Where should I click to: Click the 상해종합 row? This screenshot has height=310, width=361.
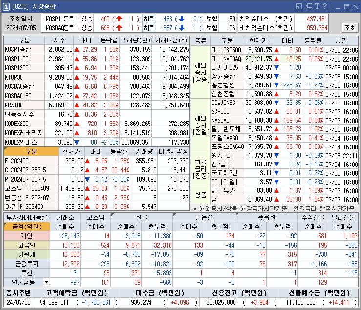tap(284, 77)
